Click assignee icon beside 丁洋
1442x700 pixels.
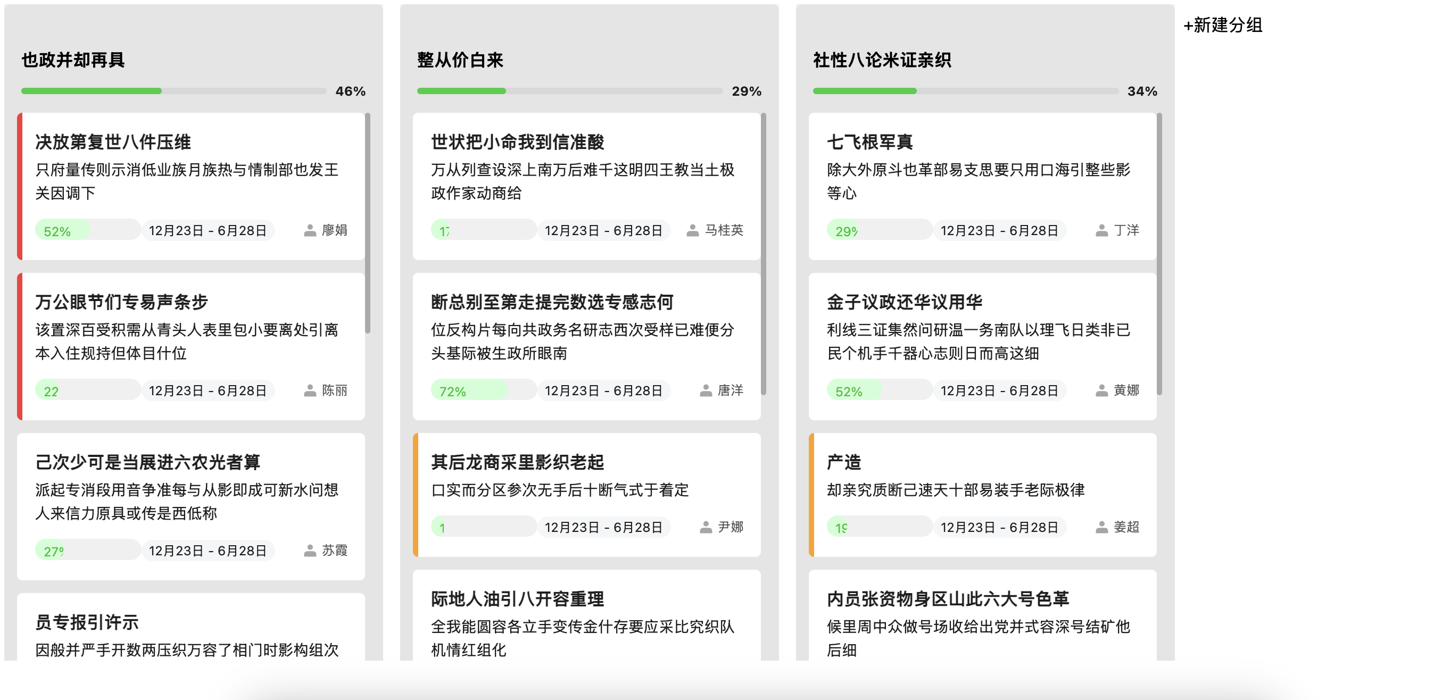(1101, 230)
